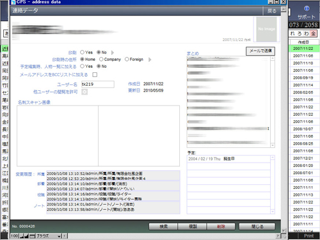Click the red 削除 button
Screen dimensions: 320x240
click(x=221, y=227)
